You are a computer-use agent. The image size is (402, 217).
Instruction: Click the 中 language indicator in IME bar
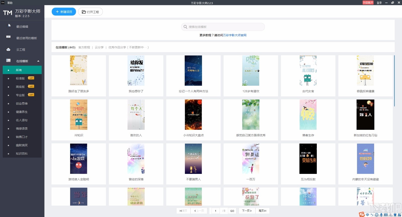pos(368,215)
